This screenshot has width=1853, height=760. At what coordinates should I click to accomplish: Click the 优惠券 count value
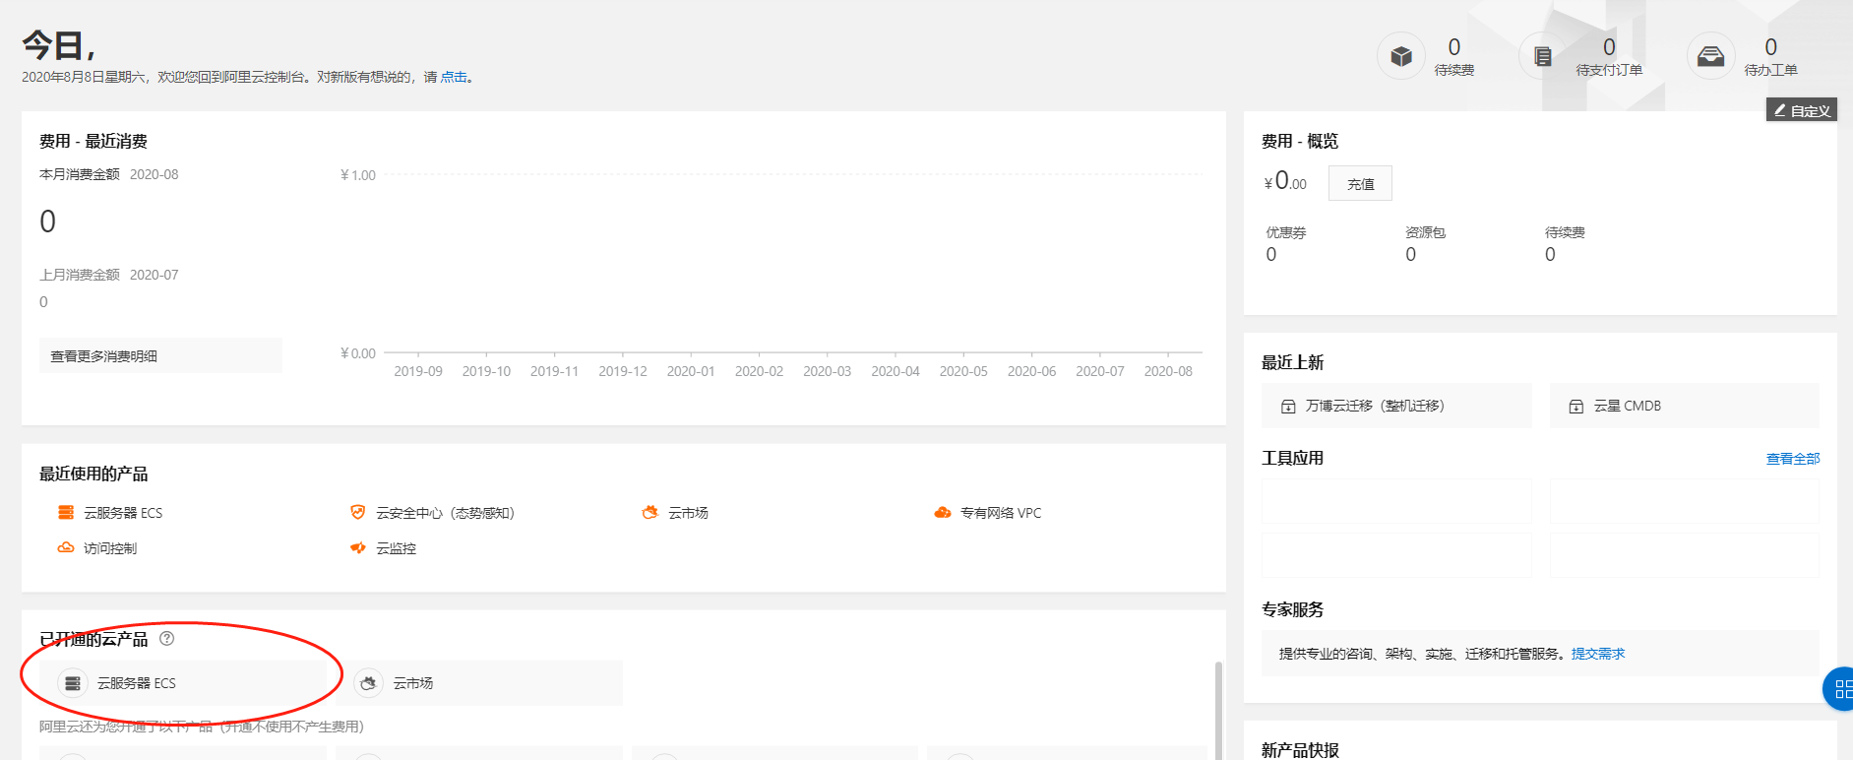[1271, 254]
